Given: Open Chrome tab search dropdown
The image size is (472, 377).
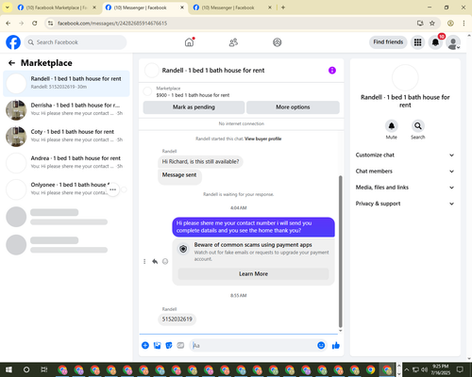Looking at the screenshot, I should pyautogui.click(x=7, y=8).
